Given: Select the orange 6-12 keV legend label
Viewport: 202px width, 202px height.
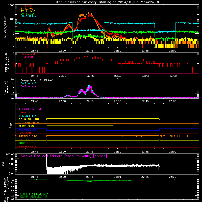Looking at the screenshot, I should tap(27, 9).
